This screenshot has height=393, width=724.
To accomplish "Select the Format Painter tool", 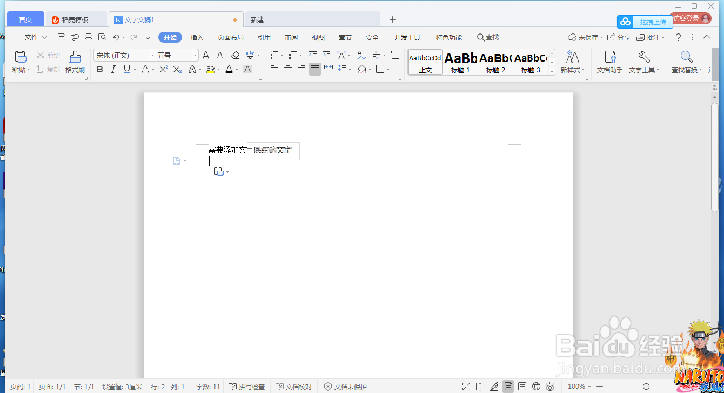I will tap(75, 62).
